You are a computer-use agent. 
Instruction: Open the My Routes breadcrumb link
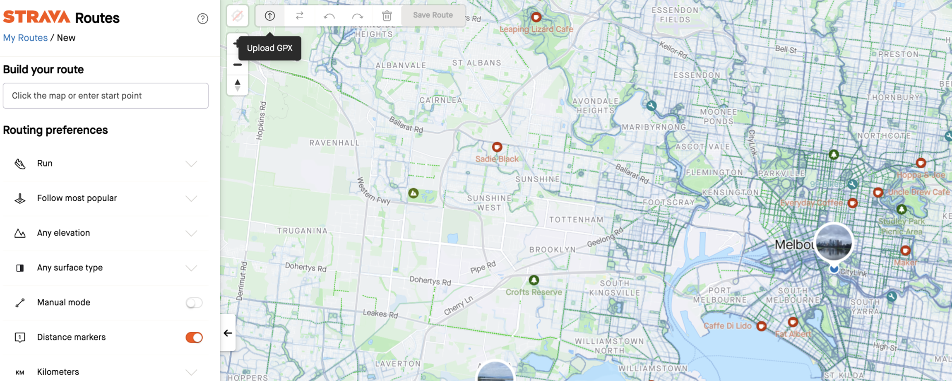click(x=25, y=38)
